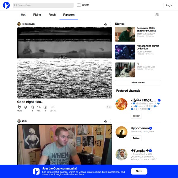
Task: Play the Good night kids video
Action: pyautogui.click(x=65, y=63)
